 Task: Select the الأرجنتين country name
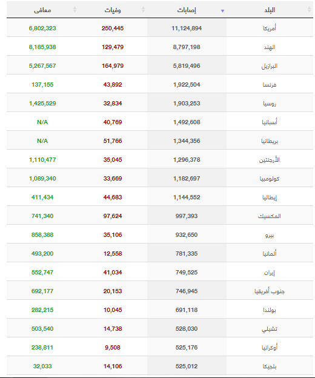[x=270, y=160]
